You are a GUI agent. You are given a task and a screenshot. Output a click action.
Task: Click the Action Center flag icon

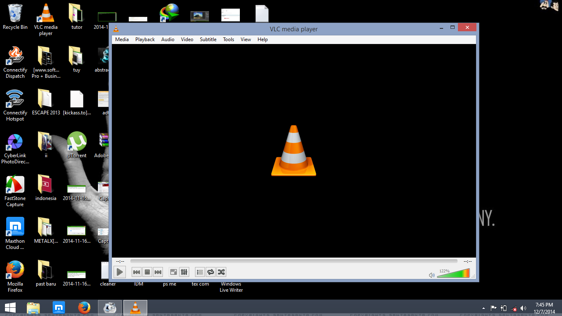[493, 308]
